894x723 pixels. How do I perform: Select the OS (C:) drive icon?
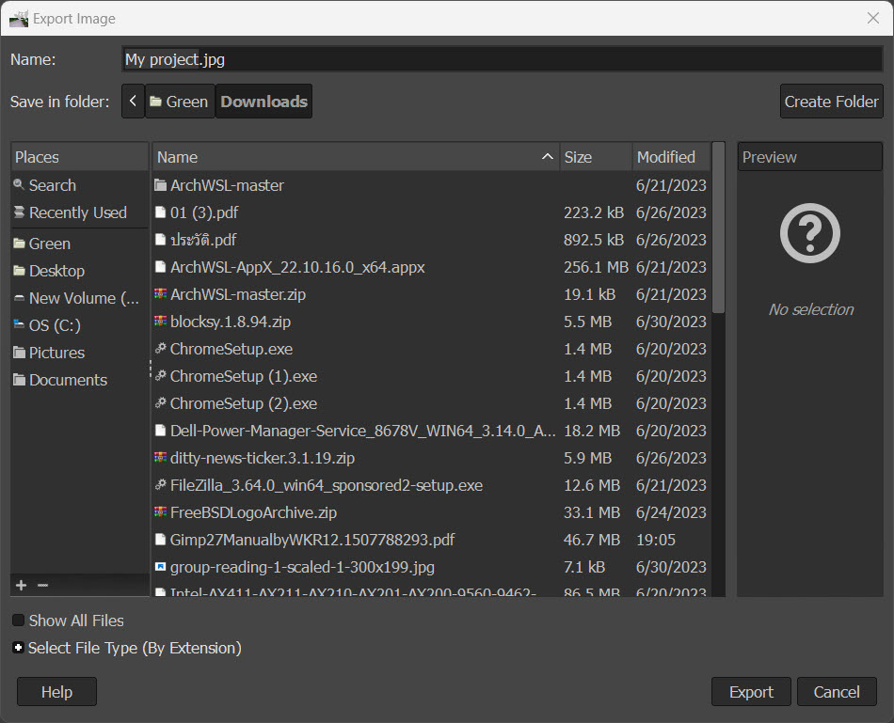click(19, 326)
